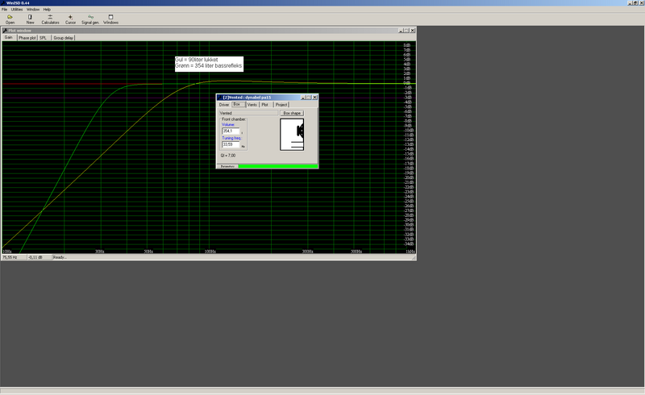Select the Group delay tab
The image size is (645, 395).
point(64,37)
